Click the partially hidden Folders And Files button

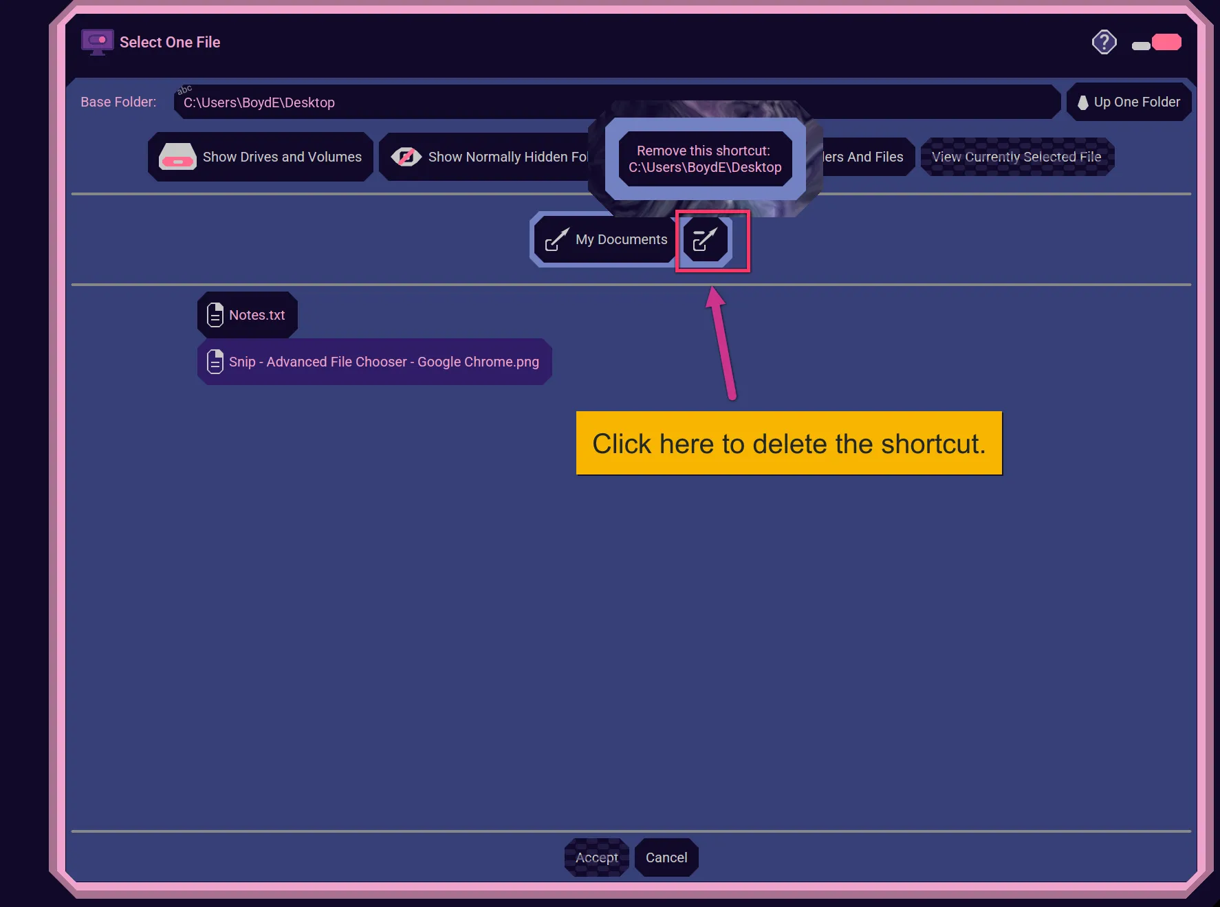coord(867,157)
